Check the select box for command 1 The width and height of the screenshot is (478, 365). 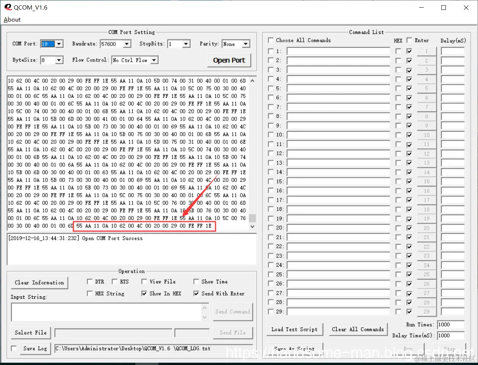(x=271, y=51)
